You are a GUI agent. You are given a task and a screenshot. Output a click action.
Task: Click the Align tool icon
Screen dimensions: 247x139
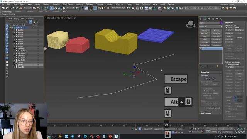[133, 8]
